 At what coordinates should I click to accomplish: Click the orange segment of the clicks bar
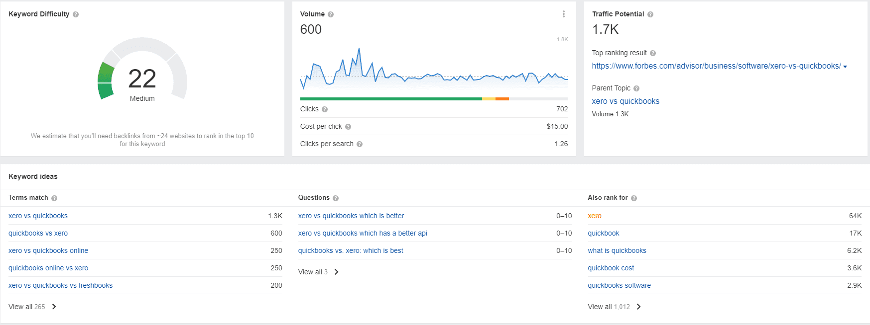(x=502, y=99)
